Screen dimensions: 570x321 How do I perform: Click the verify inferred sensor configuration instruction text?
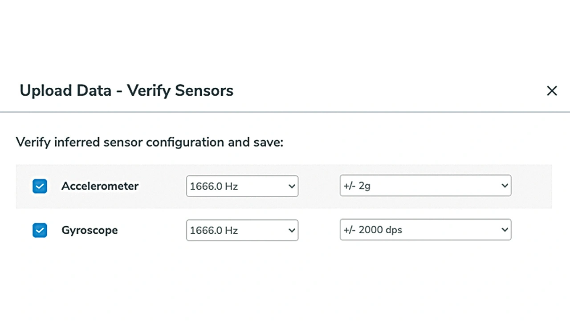pyautogui.click(x=150, y=142)
